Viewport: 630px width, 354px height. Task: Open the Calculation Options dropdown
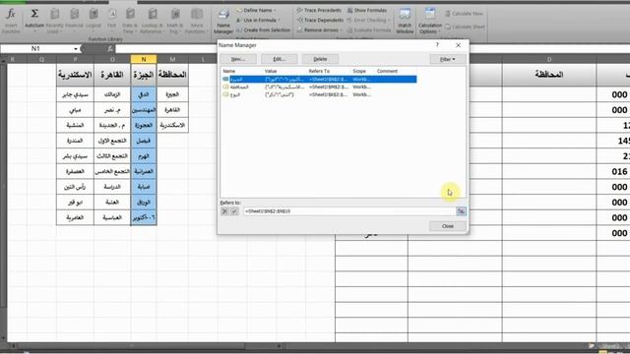point(430,21)
